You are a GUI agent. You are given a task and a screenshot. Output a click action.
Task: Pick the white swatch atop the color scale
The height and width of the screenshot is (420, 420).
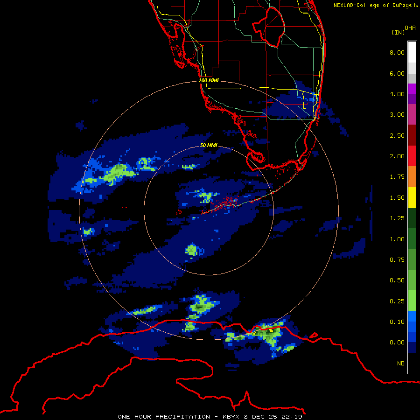tap(412, 52)
